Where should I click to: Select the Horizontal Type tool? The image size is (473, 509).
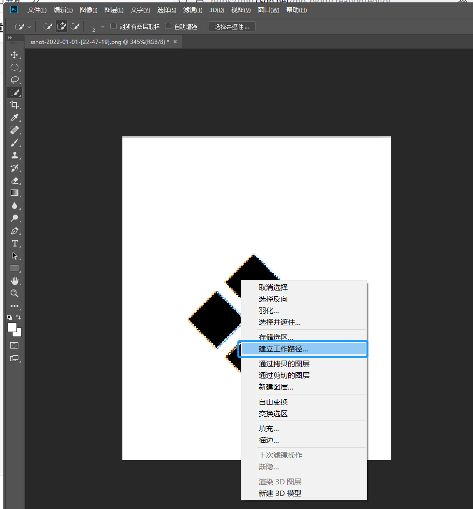tap(15, 243)
